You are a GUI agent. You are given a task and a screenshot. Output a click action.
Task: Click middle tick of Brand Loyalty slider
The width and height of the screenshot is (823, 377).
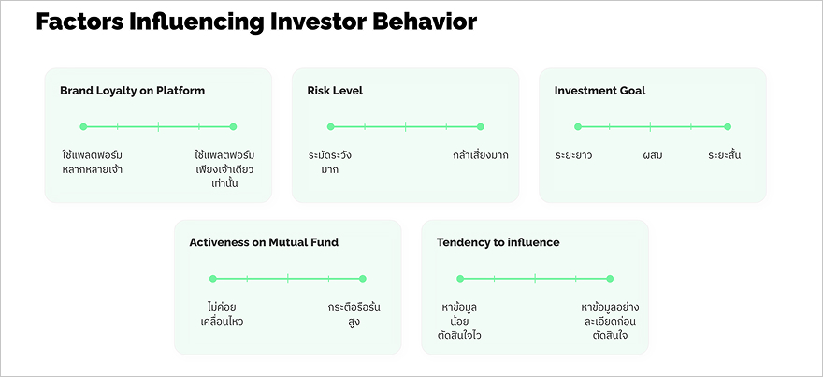coord(158,126)
